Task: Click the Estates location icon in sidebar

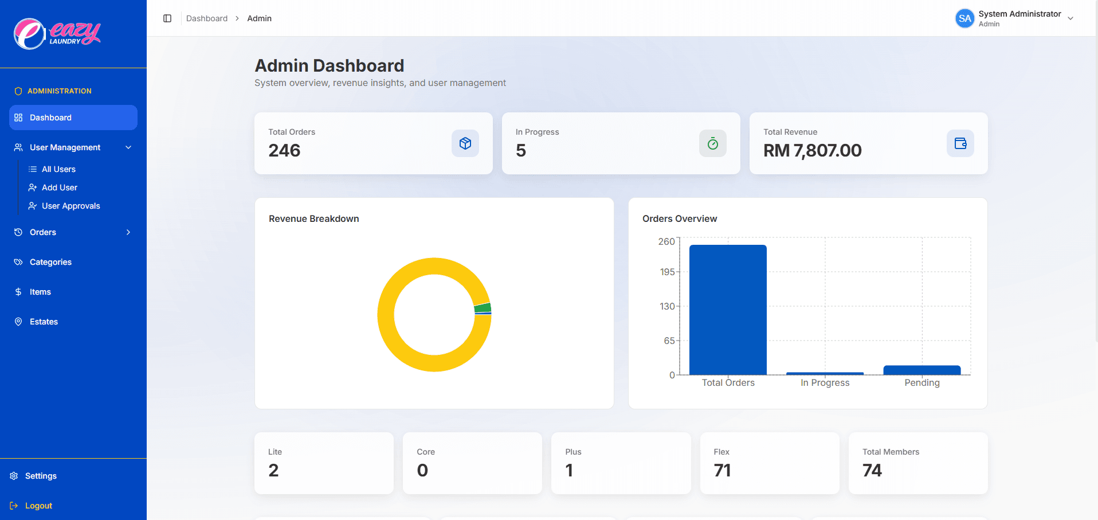Action: pyautogui.click(x=18, y=322)
